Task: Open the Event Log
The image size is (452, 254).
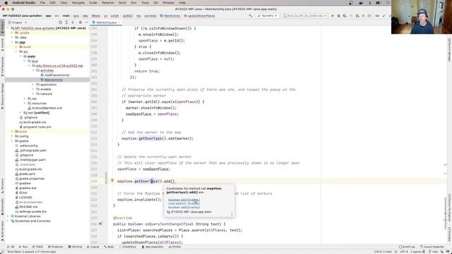Action: point(407,247)
